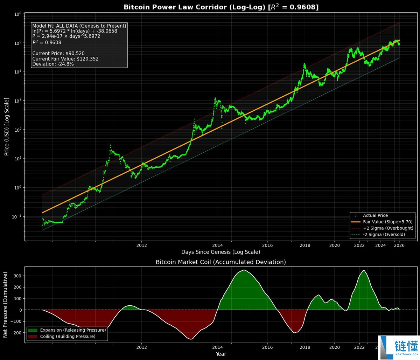Select the 'Current Fair Value: $120,352' text
420x360 pixels.
65,59
